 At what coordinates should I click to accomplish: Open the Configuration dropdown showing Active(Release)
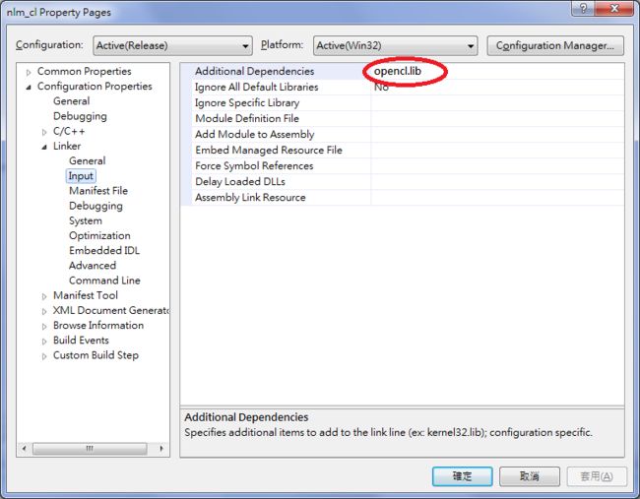[x=172, y=45]
